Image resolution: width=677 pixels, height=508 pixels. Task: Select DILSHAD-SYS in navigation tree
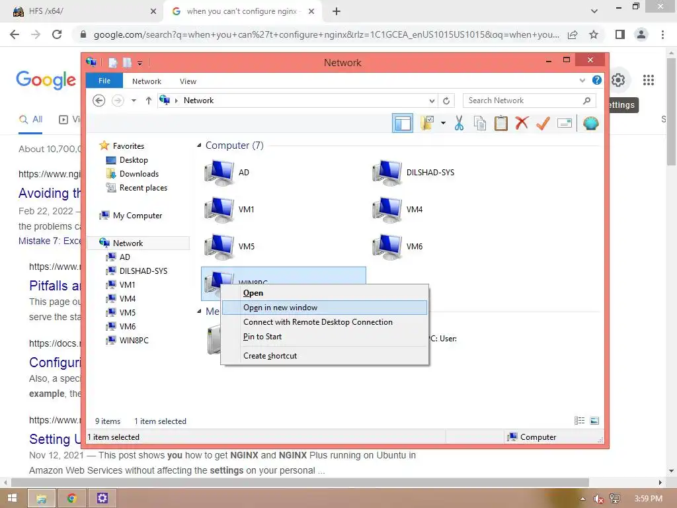(x=143, y=271)
